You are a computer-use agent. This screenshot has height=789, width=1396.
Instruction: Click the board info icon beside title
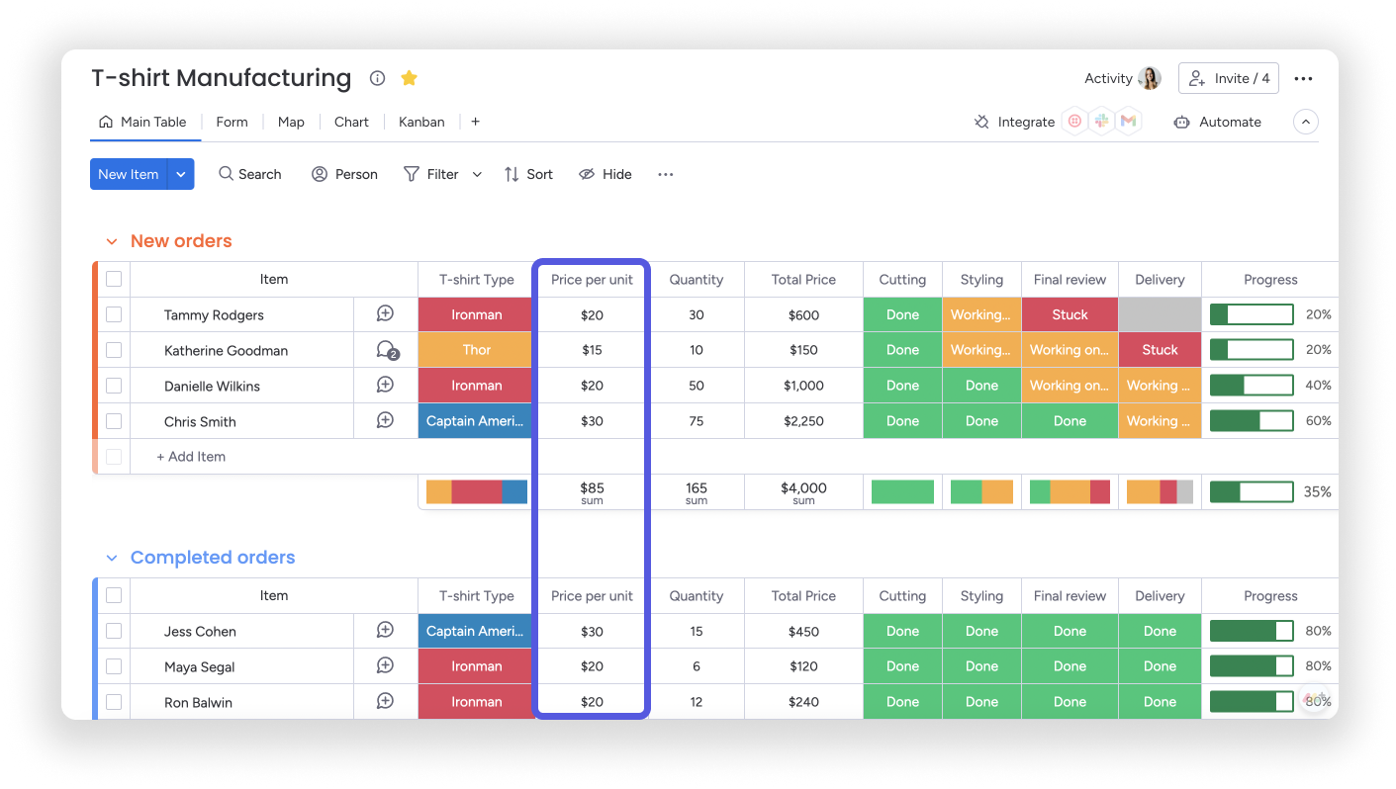click(377, 78)
